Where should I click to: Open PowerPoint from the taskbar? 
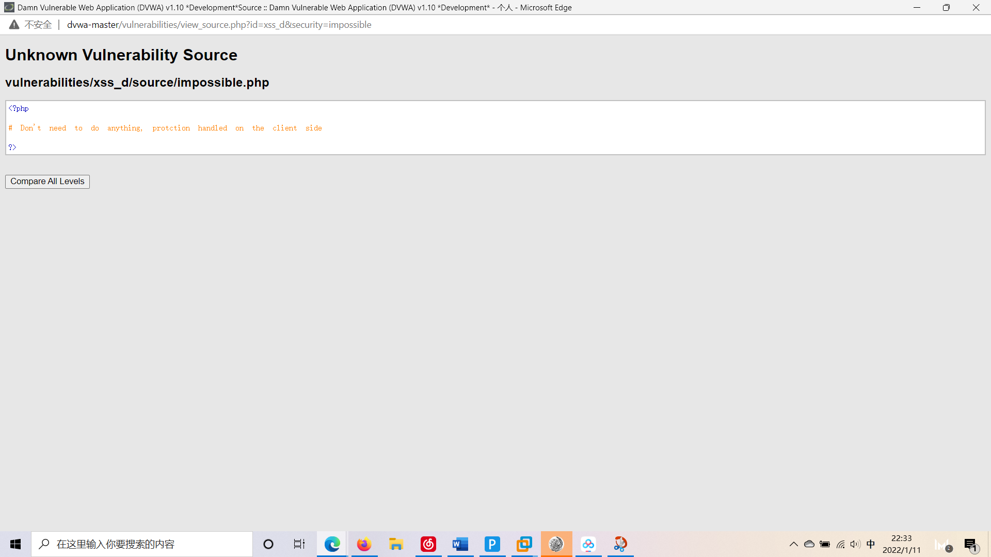click(492, 544)
